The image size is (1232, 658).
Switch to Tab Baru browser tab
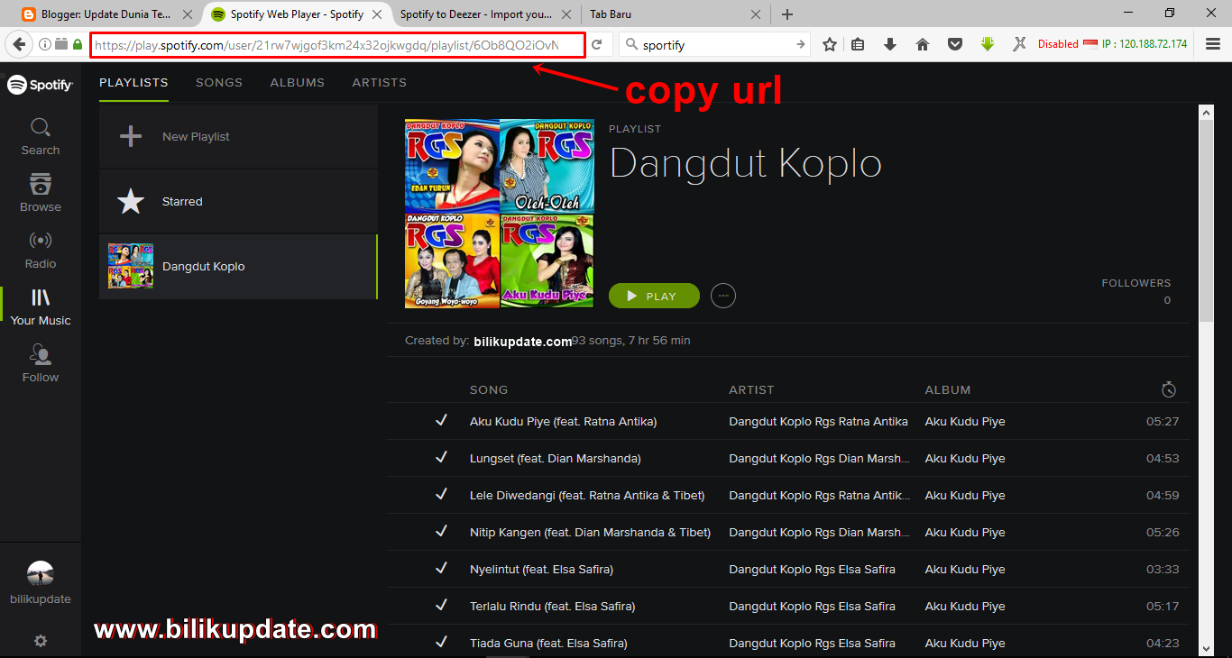click(x=676, y=14)
